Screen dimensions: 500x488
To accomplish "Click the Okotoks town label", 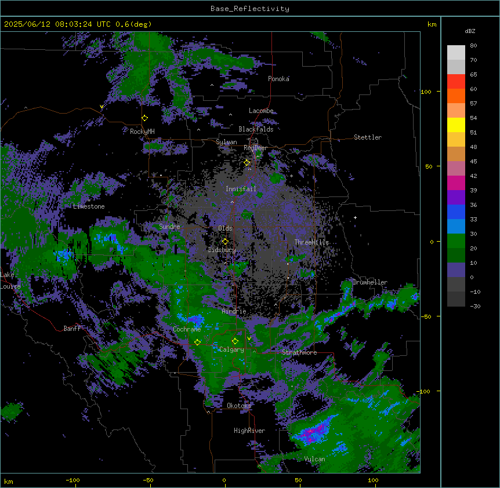I will 239,406.
